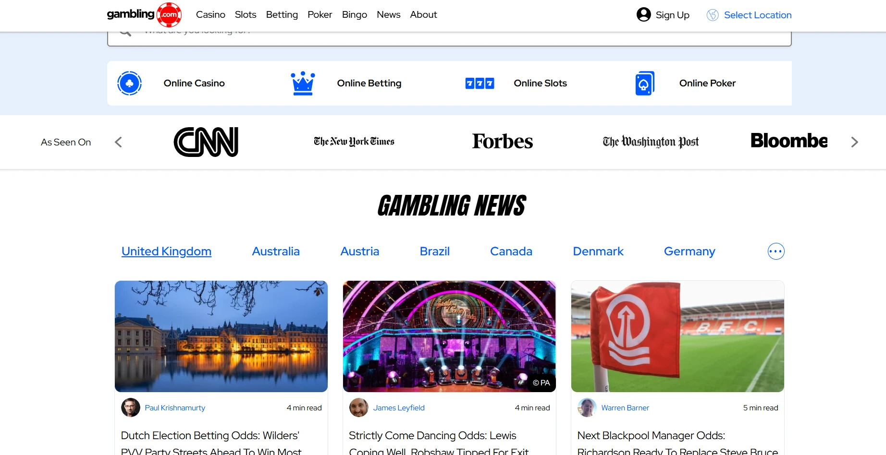Open the Betting menu item
Image resolution: width=886 pixels, height=455 pixels.
[x=282, y=15]
